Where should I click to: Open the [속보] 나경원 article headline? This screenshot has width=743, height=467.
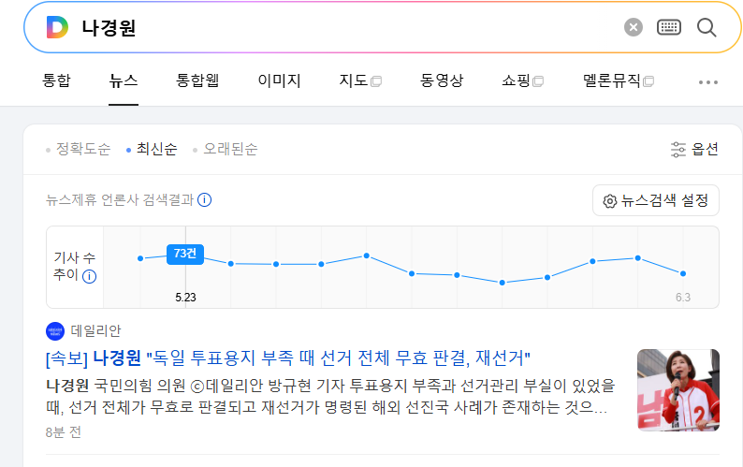(x=287, y=358)
